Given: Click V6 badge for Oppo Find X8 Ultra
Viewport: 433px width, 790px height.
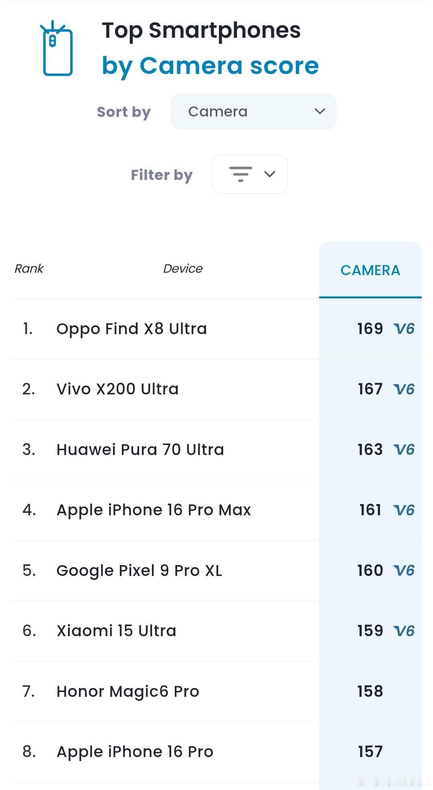Looking at the screenshot, I should point(404,329).
